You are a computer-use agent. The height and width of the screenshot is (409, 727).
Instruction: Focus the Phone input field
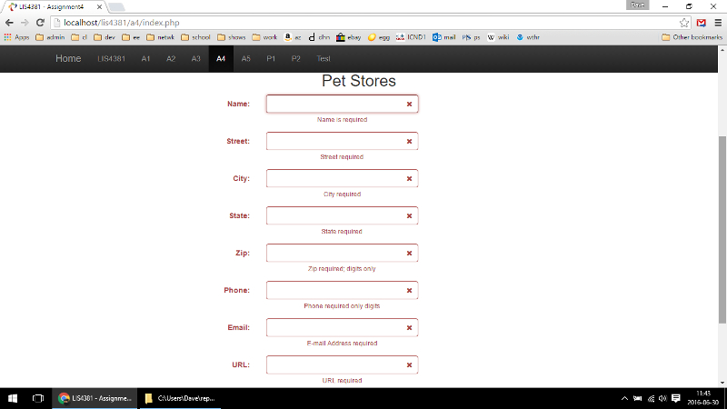[343, 290]
